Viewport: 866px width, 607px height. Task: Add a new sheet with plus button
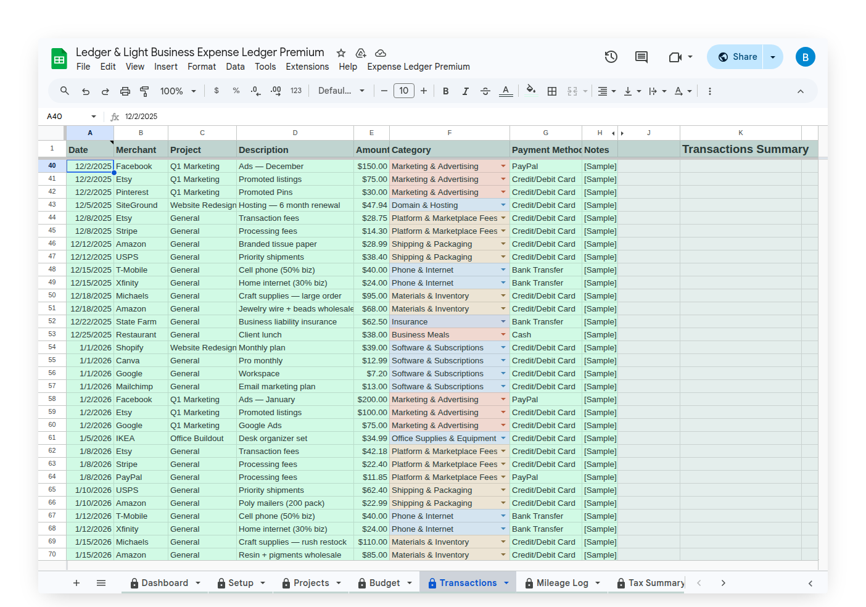click(x=76, y=583)
